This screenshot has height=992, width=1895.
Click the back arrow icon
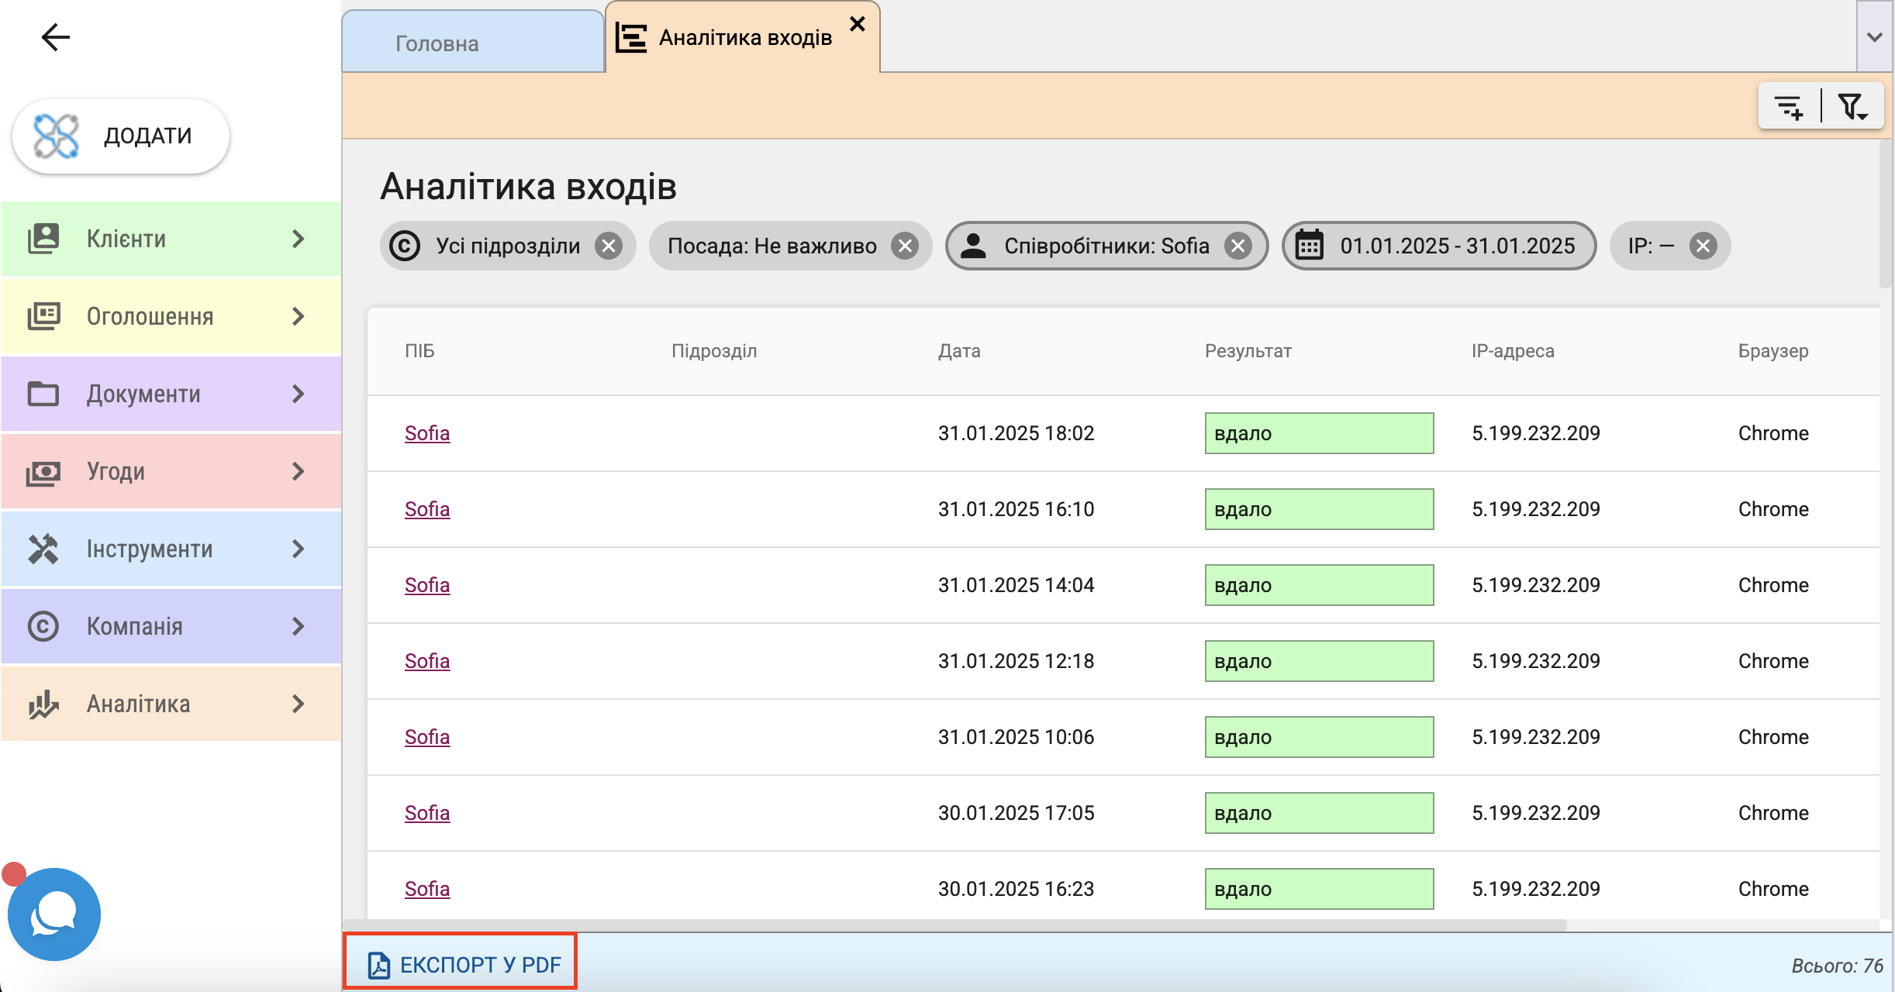(55, 37)
